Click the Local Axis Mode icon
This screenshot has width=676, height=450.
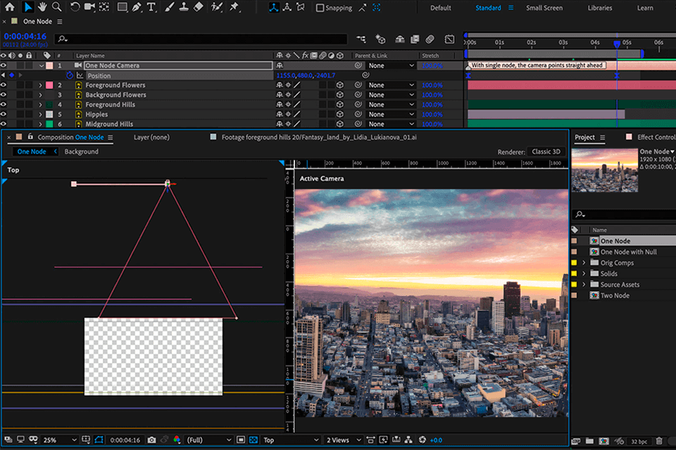click(x=274, y=8)
